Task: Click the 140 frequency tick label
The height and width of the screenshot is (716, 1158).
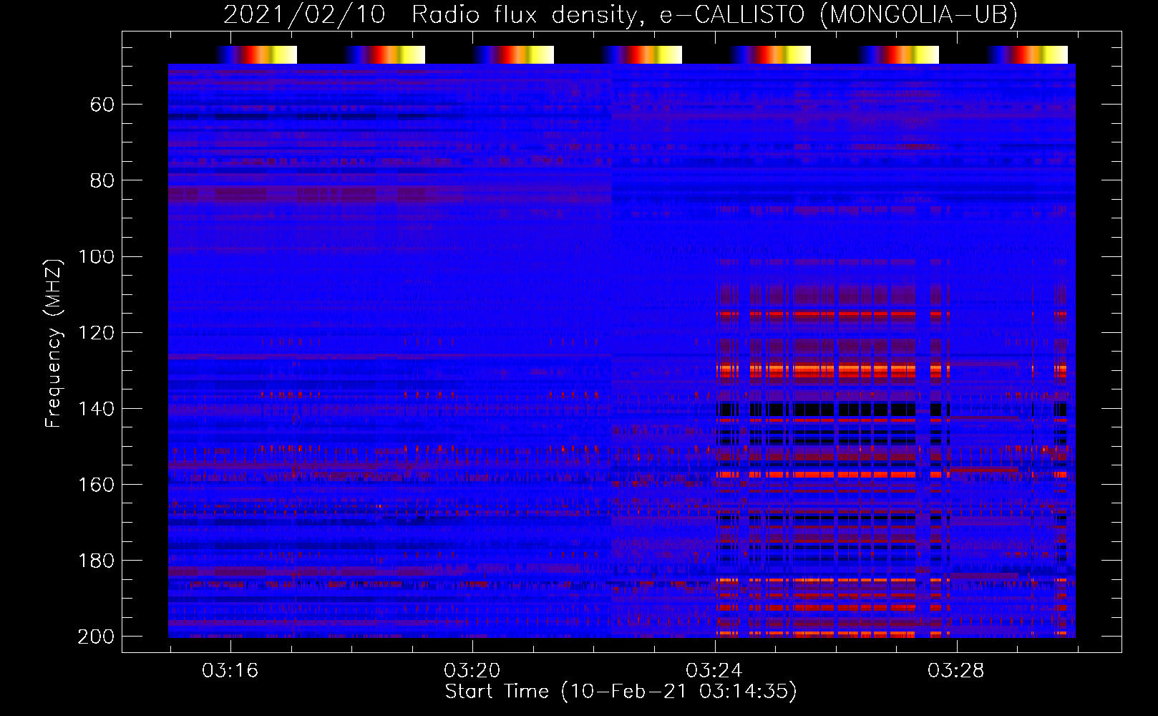Action: (x=96, y=409)
